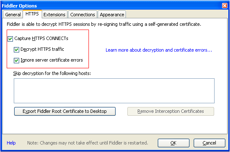Viewport: 230px width, 152px height.
Task: Switch to the General tab
Action: coord(13,15)
